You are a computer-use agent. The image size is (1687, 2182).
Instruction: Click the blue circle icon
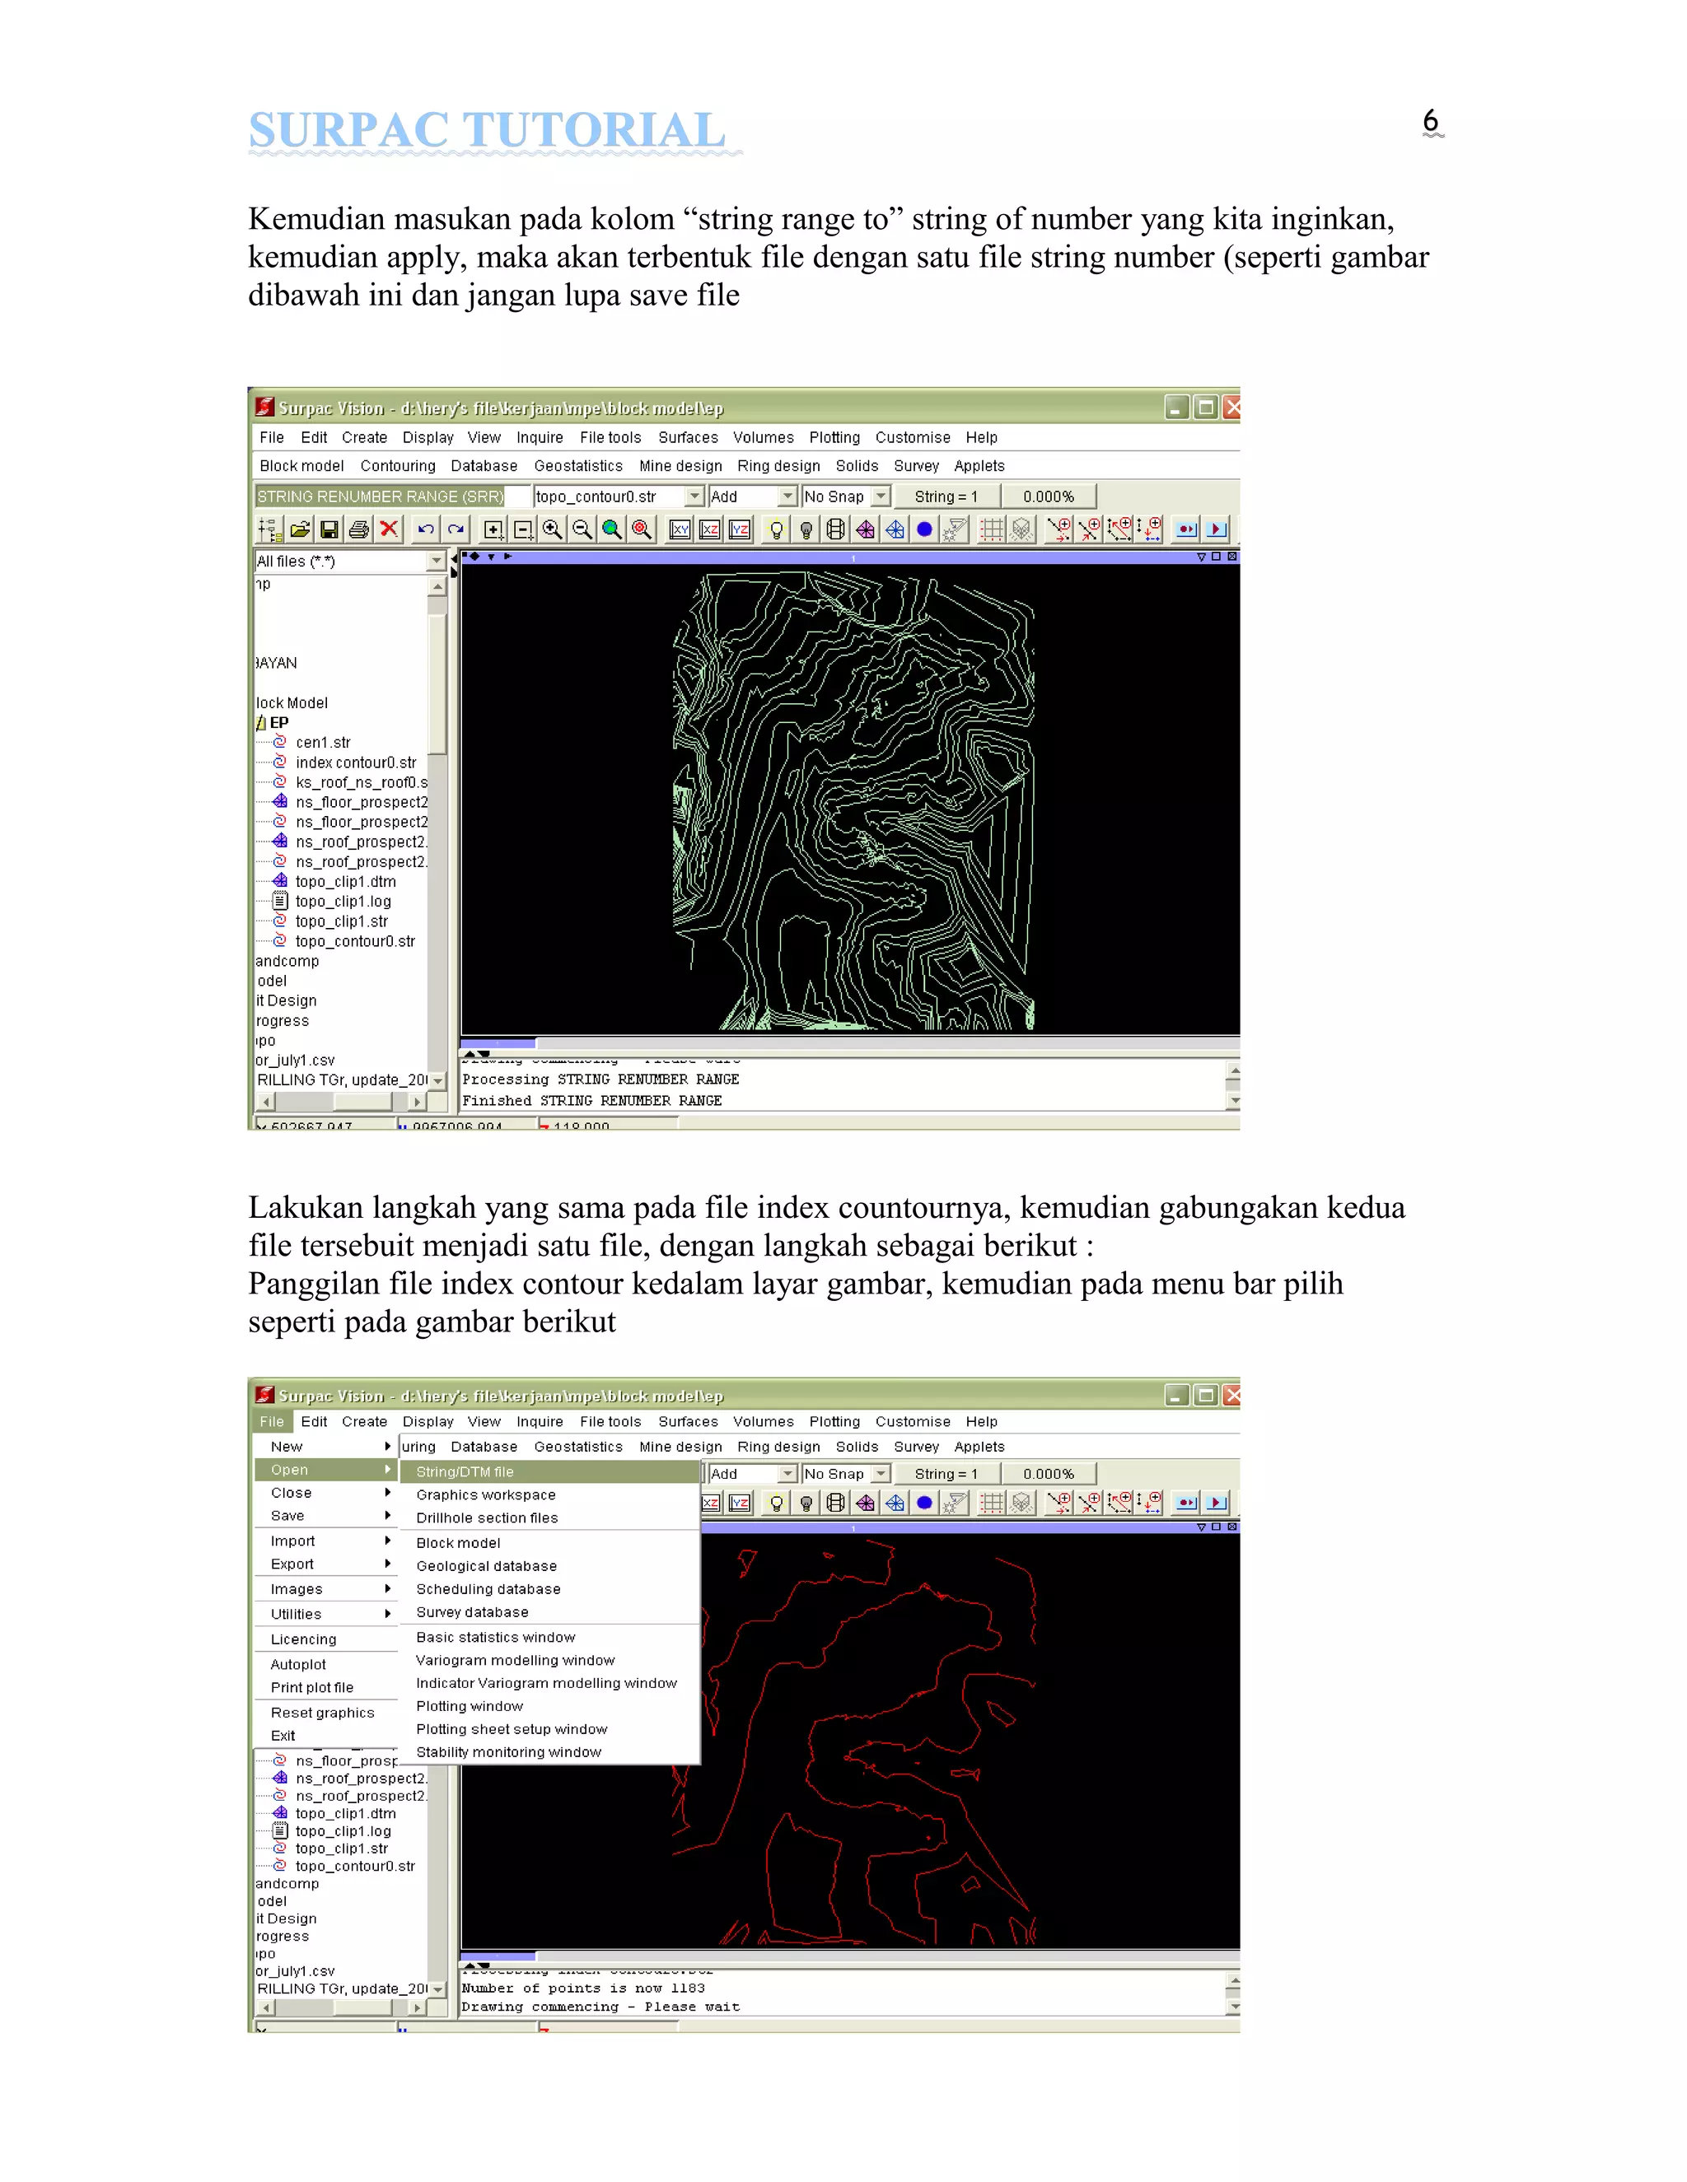pyautogui.click(x=924, y=529)
